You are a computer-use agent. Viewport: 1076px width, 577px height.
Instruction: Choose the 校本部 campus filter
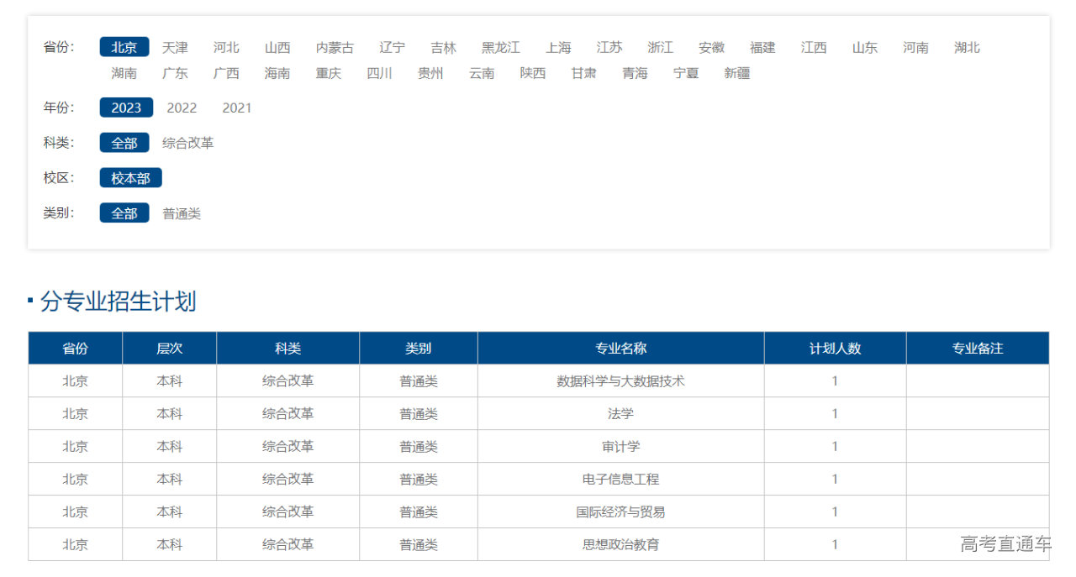point(130,178)
